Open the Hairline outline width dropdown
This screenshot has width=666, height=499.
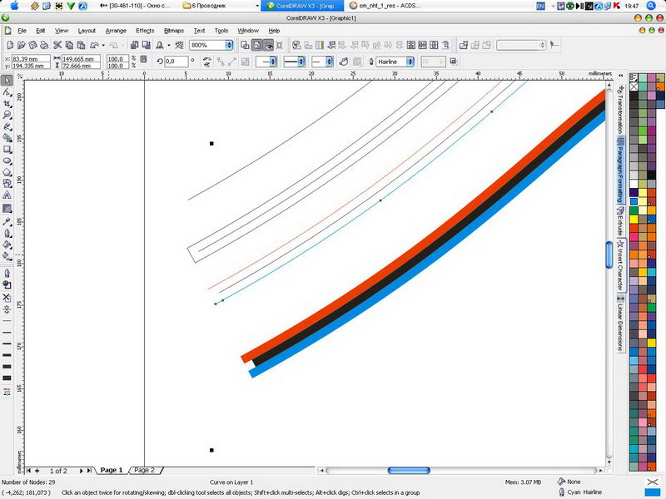pyautogui.click(x=410, y=62)
